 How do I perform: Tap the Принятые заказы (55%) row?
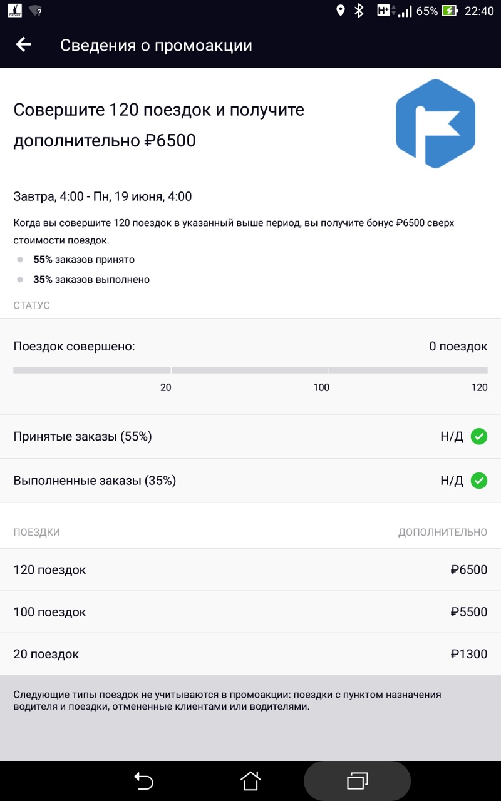click(250, 436)
